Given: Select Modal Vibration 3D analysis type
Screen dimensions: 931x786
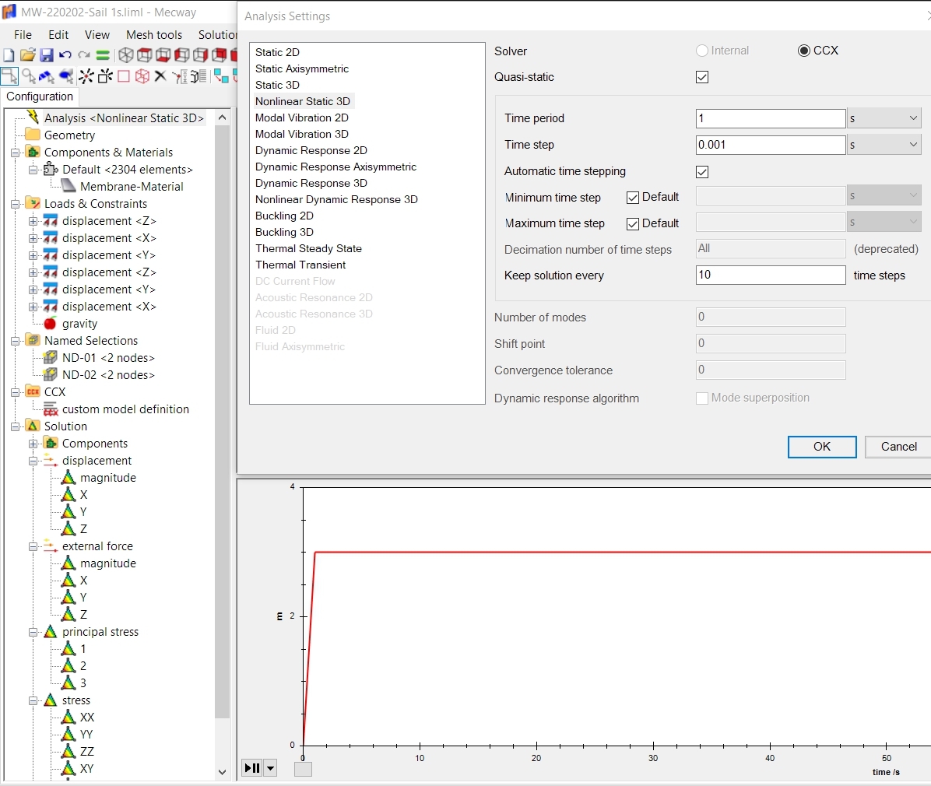Looking at the screenshot, I should pyautogui.click(x=301, y=134).
